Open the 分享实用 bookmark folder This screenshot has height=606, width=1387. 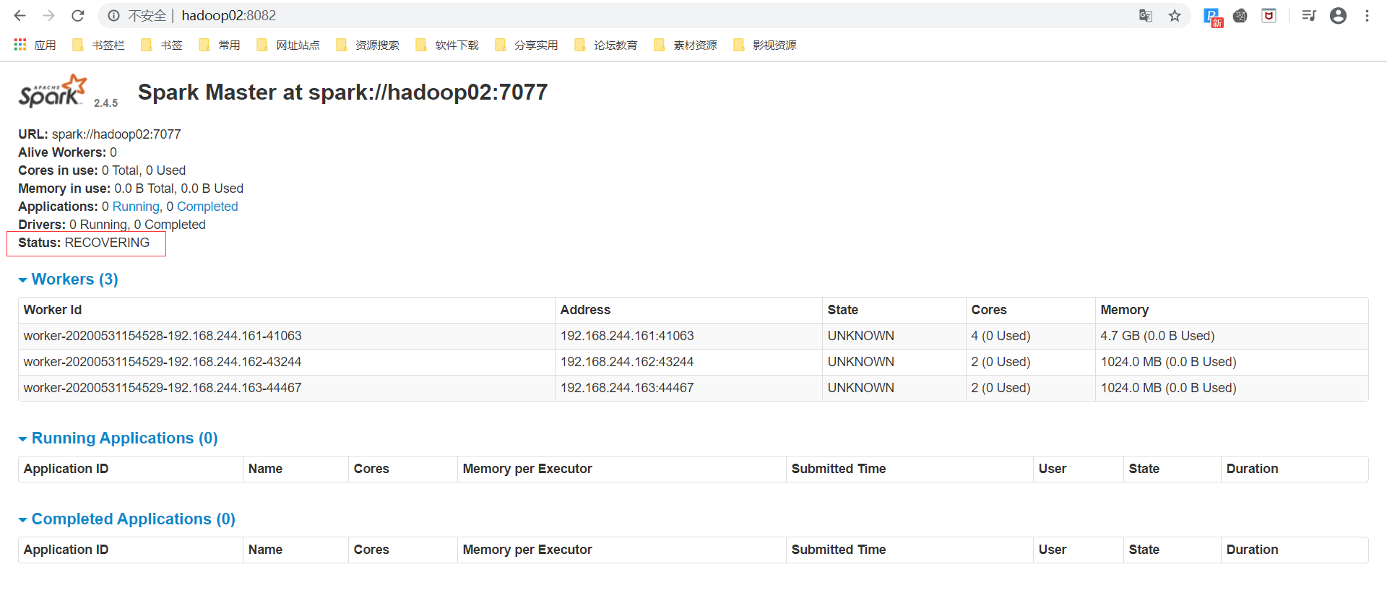tap(527, 45)
